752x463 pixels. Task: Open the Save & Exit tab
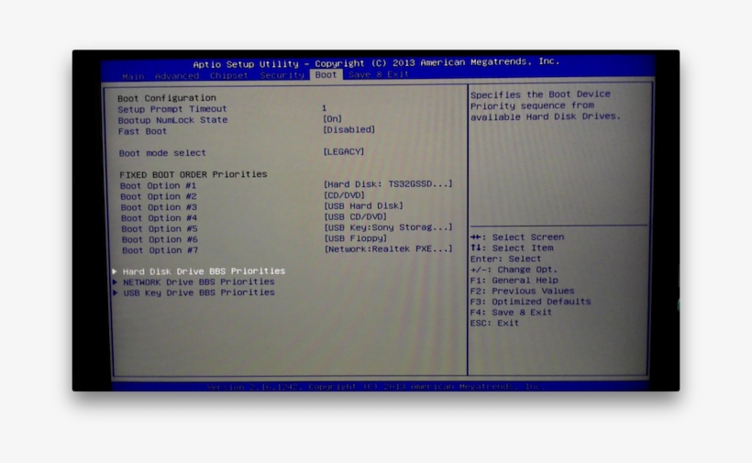[379, 74]
